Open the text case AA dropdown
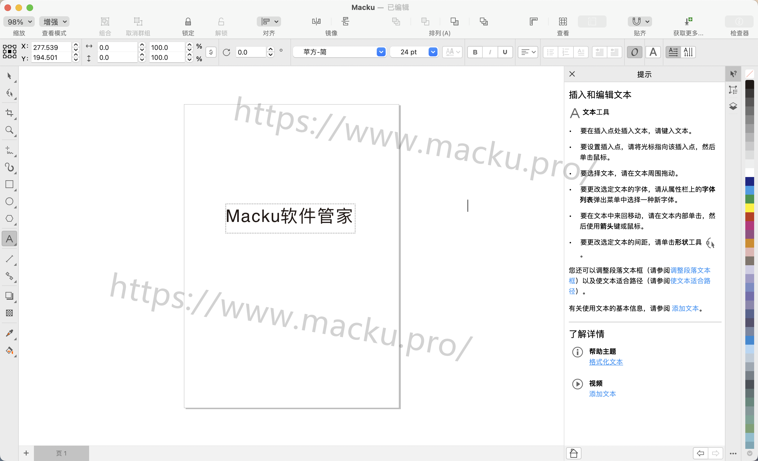Image resolution: width=758 pixels, height=461 pixels. 453,52
